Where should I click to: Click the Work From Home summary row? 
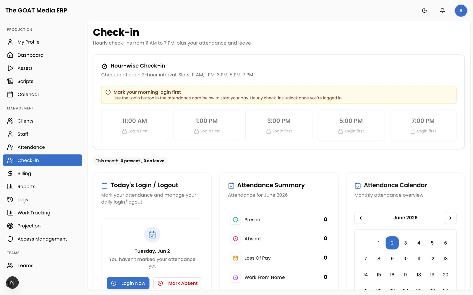click(x=279, y=277)
